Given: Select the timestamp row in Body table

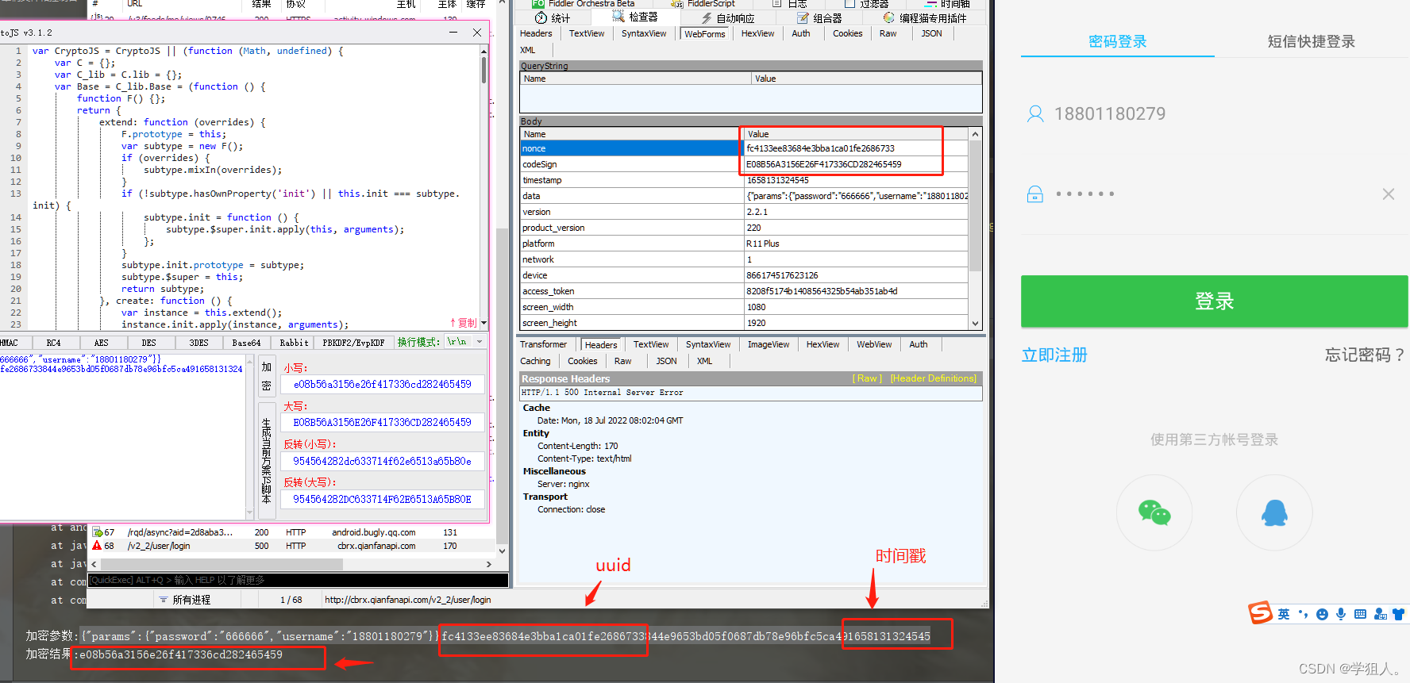Looking at the screenshot, I should point(744,180).
